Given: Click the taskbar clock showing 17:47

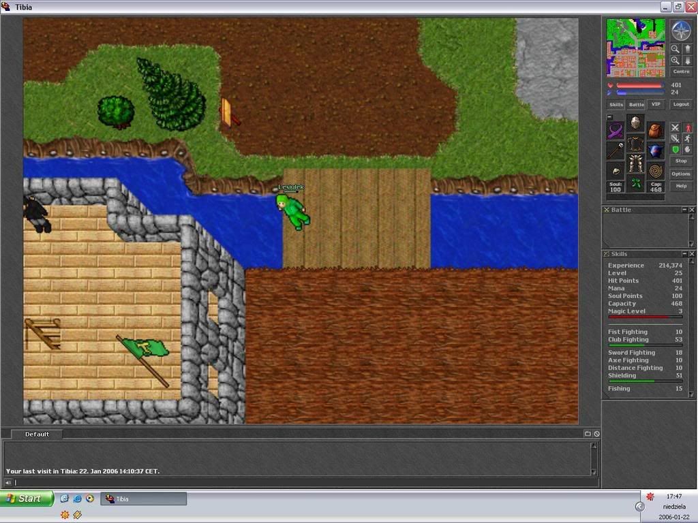Looking at the screenshot, I should pyautogui.click(x=674, y=496).
